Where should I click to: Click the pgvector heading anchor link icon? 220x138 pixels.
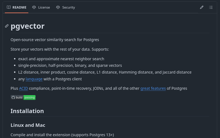(x=7, y=26)
